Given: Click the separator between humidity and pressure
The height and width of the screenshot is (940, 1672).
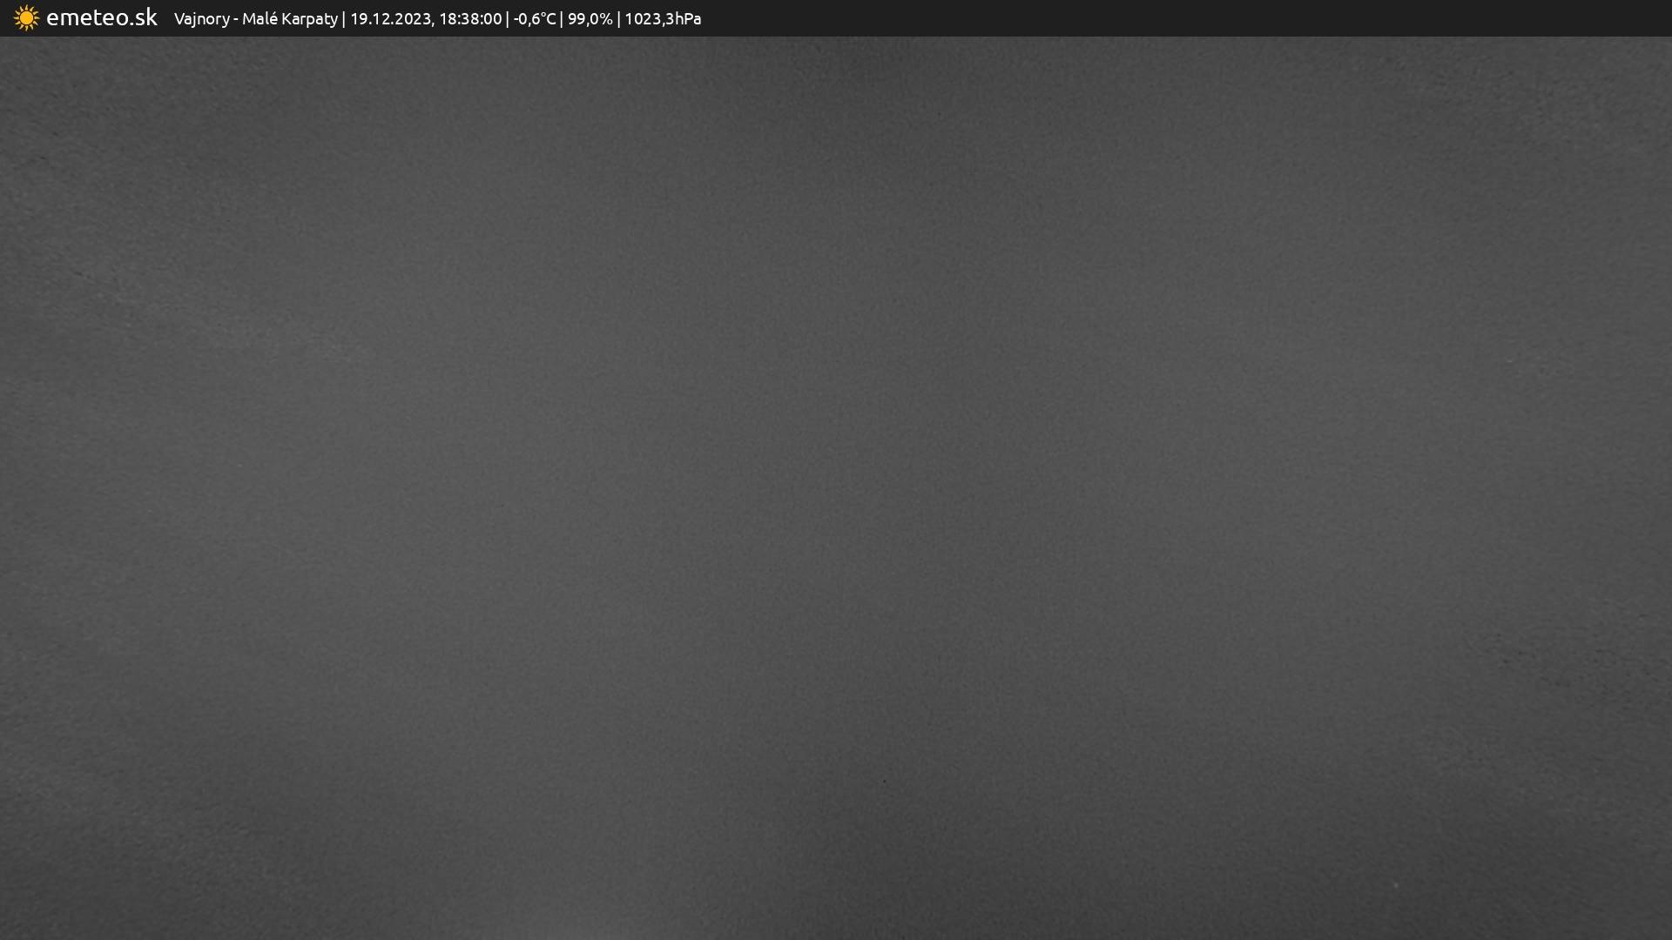Looking at the screenshot, I should point(618,19).
